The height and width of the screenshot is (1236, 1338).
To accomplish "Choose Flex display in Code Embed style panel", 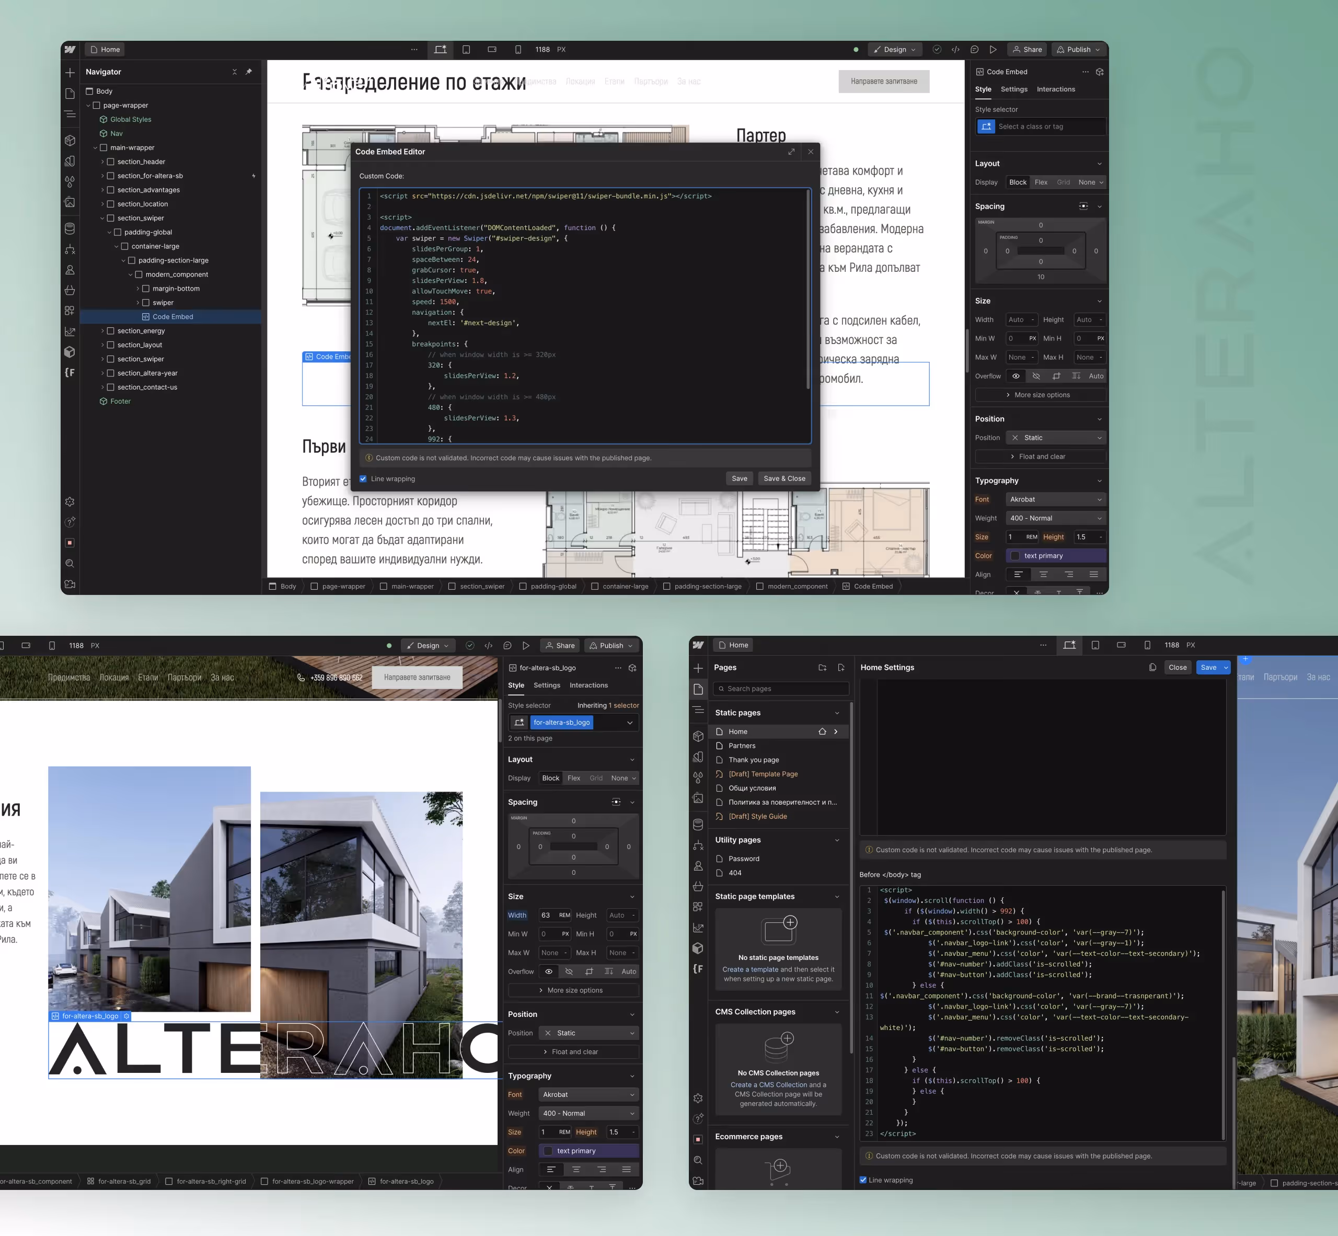I will coord(1041,182).
